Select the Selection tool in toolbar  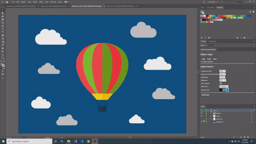point(3,10)
